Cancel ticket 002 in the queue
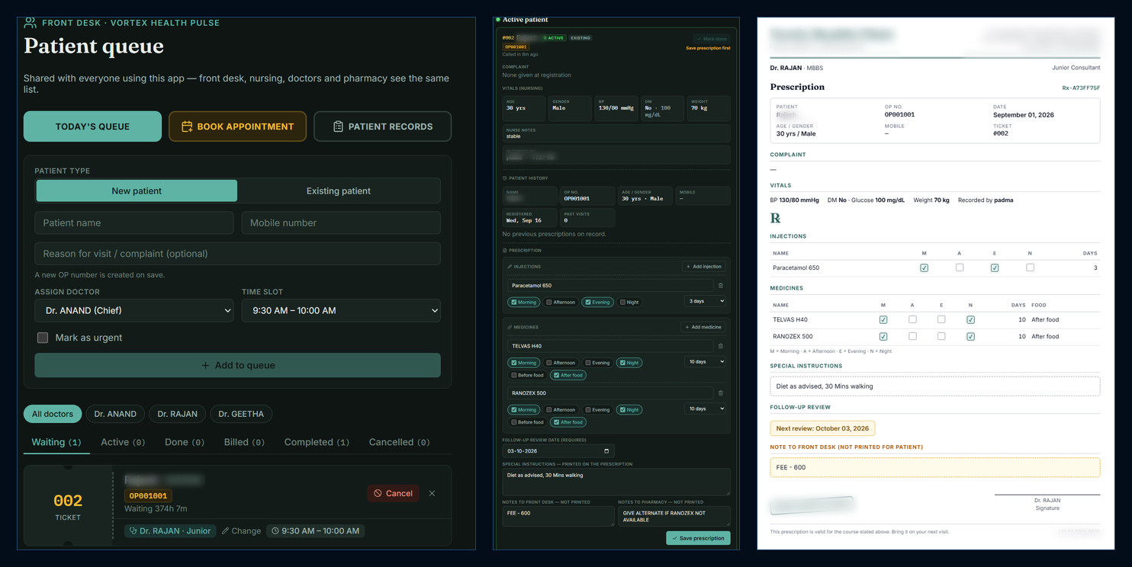Viewport: 1132px width, 567px height. point(393,493)
